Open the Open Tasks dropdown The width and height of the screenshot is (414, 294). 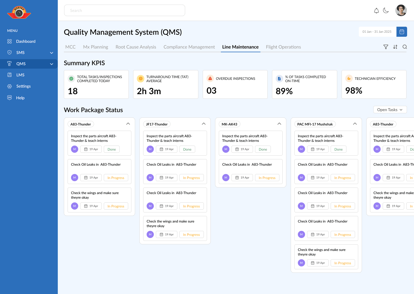pos(390,110)
